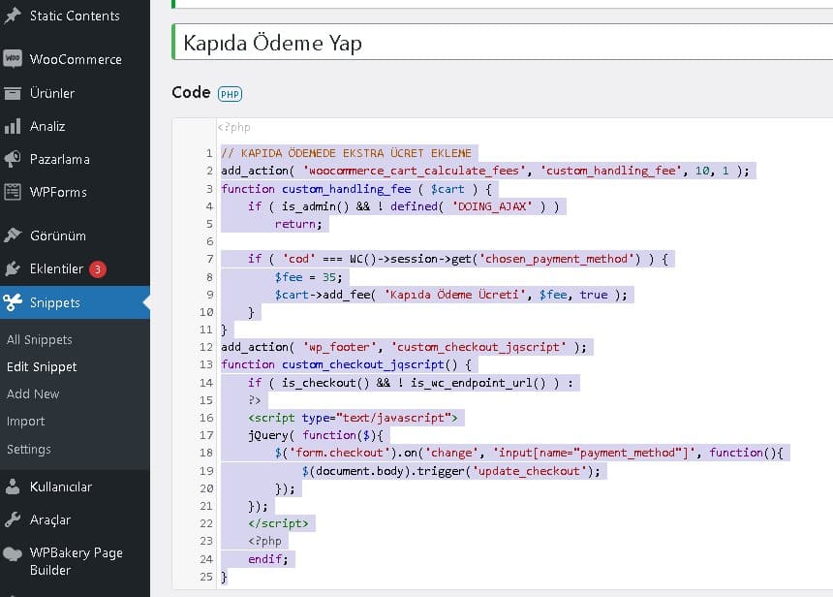
Task: Click line number 25 in gutter
Action: click(206, 577)
